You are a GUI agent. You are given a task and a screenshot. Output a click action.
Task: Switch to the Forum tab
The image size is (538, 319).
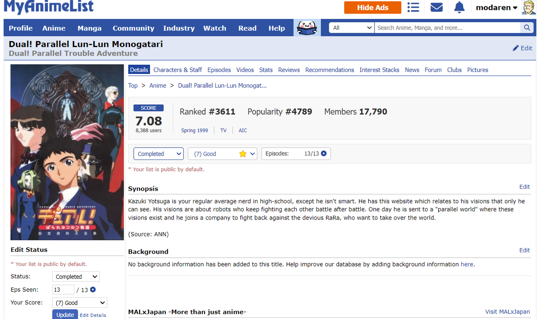(433, 70)
